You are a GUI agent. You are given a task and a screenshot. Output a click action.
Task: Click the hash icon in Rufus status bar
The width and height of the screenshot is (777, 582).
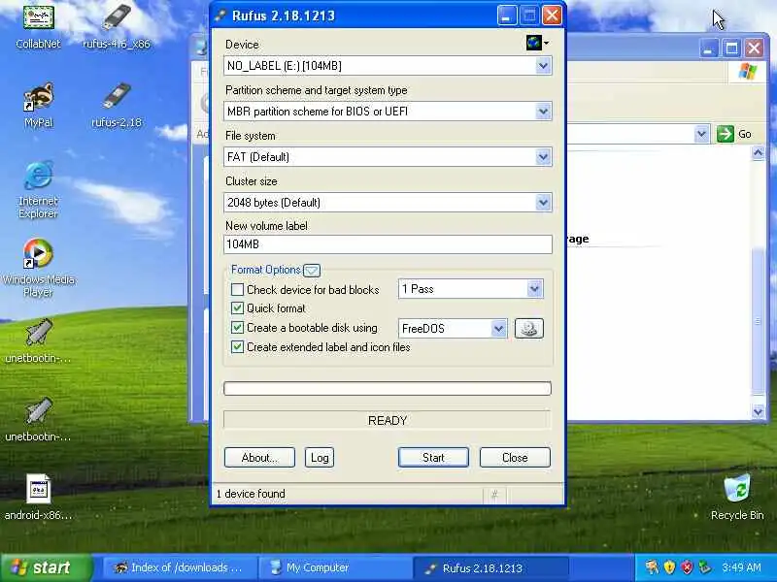[494, 494]
